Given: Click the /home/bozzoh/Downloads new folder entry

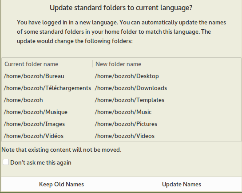Looking at the screenshot, I should [131, 88].
